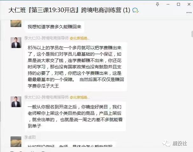
Task: Click the 李卓阳 sender name
Action: click(30, 137)
